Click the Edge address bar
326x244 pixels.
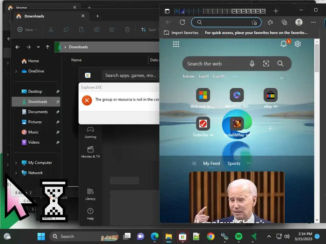[x=226, y=22]
